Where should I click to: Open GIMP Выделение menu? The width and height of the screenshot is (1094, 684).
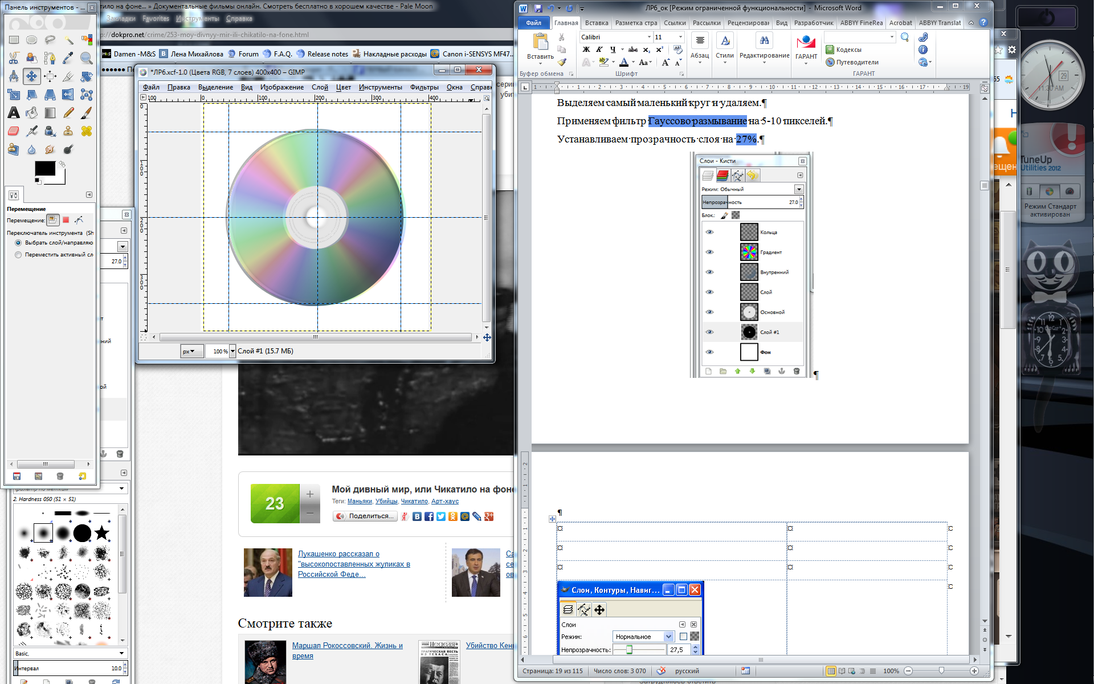[215, 87]
